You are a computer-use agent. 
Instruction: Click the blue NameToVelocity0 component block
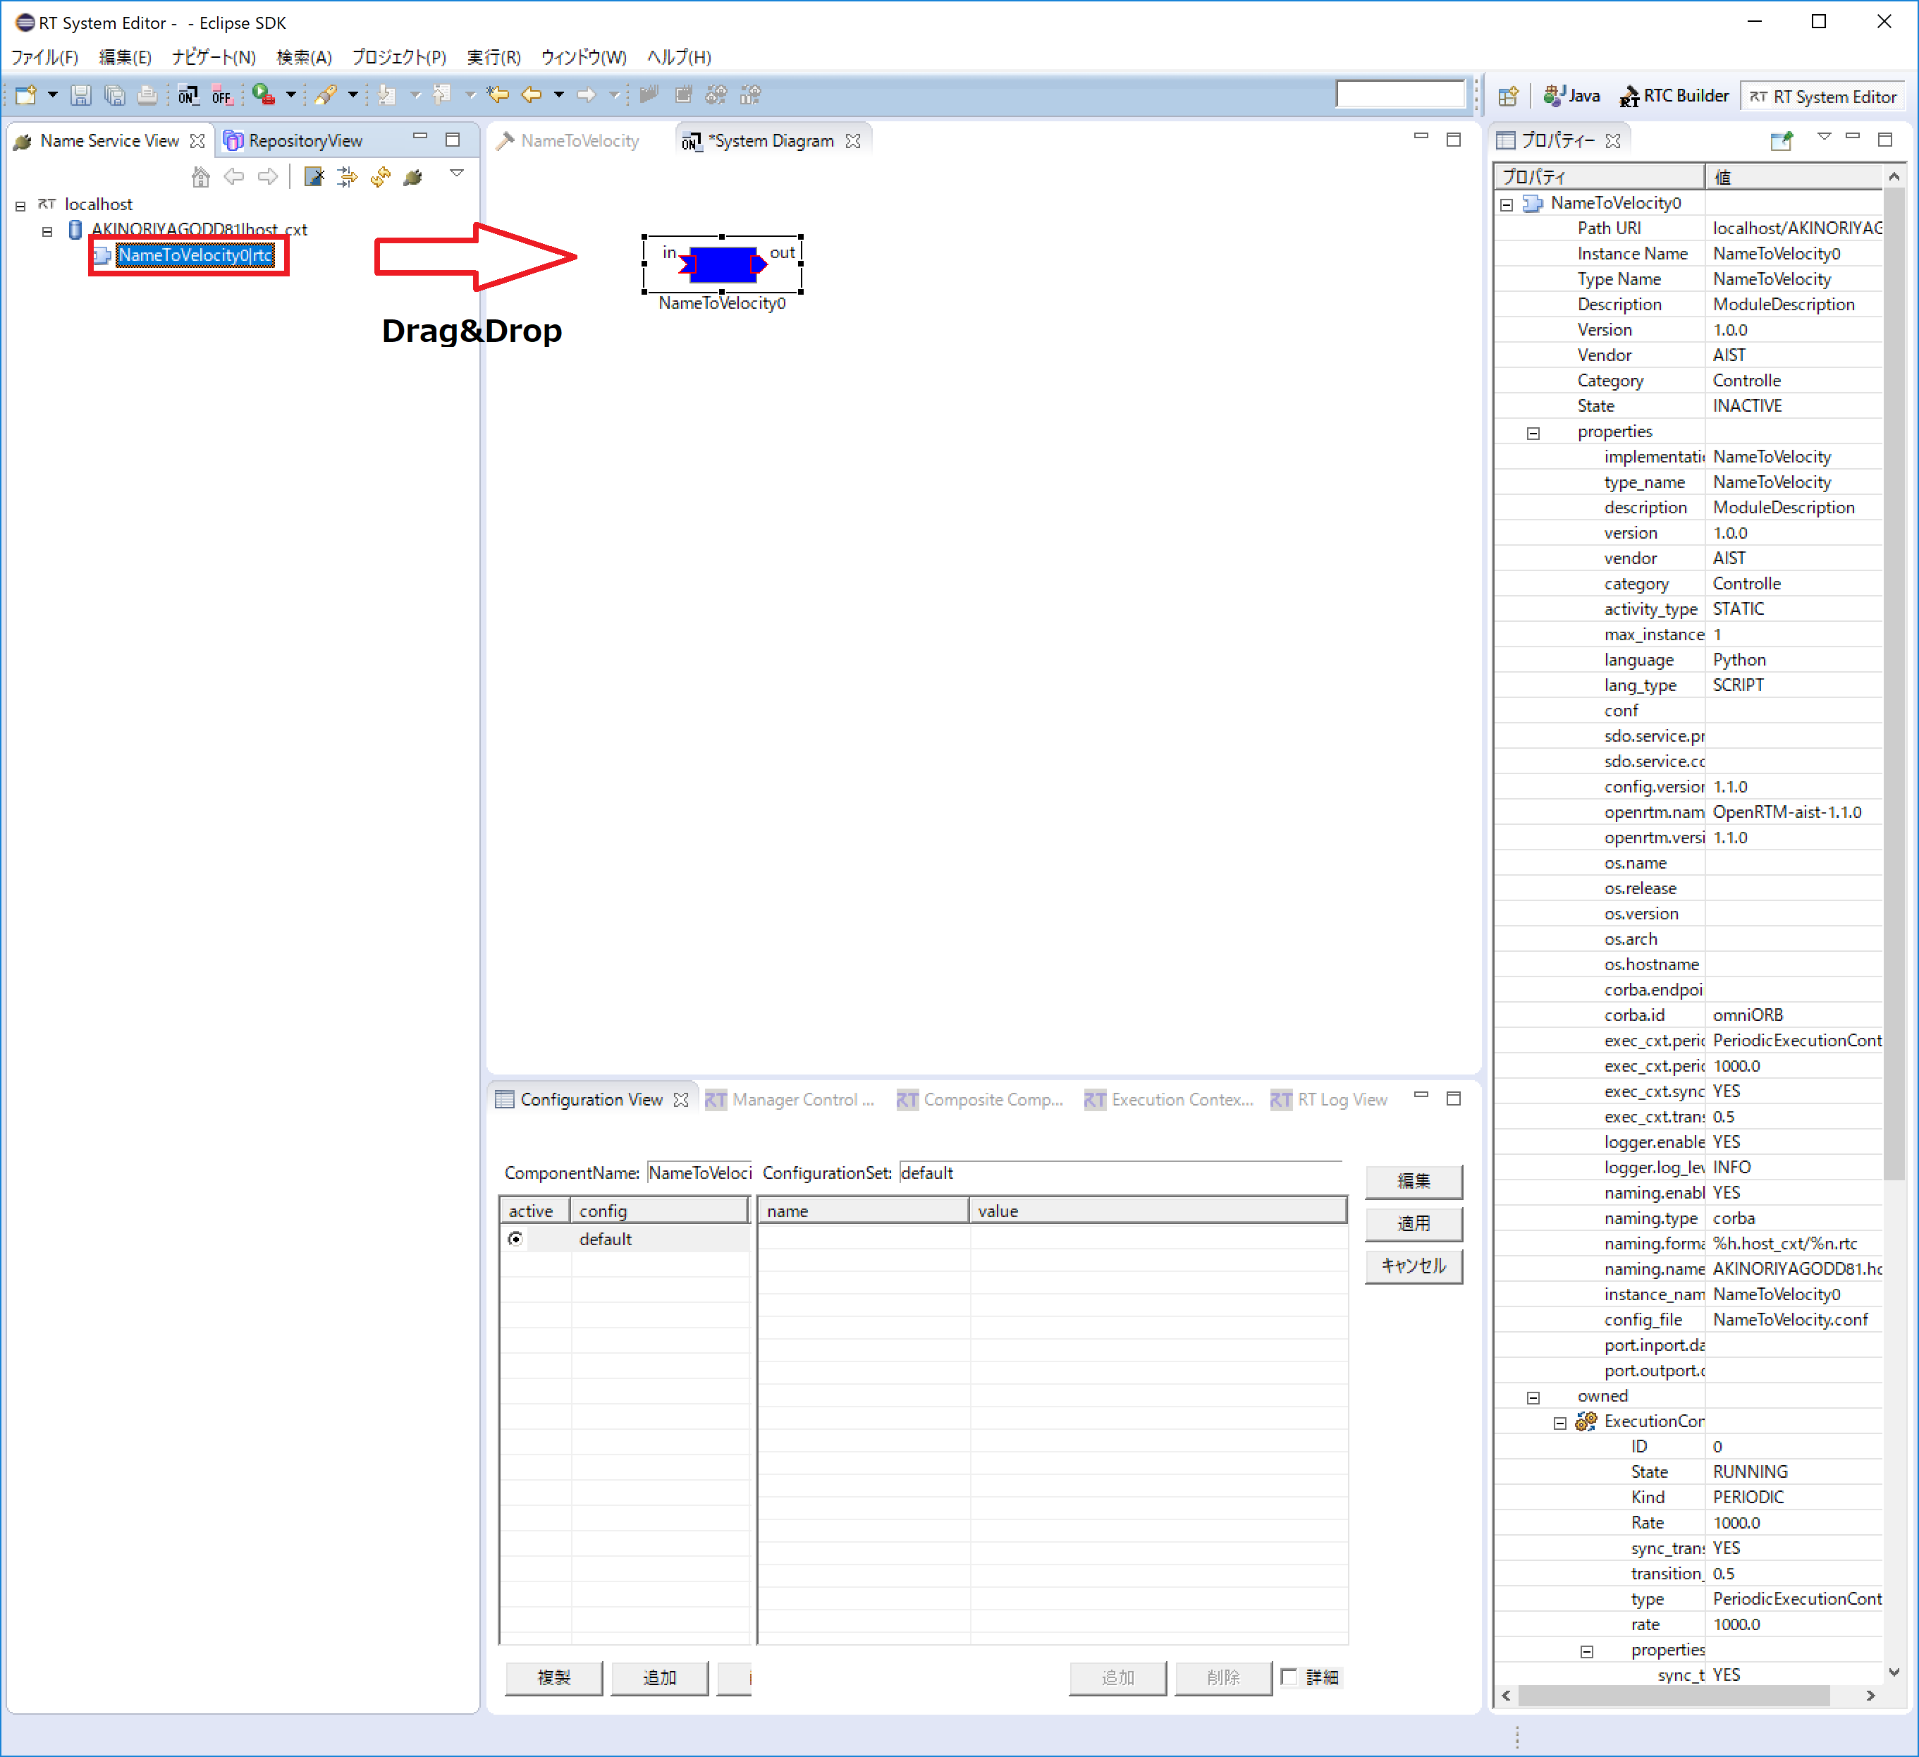723,264
